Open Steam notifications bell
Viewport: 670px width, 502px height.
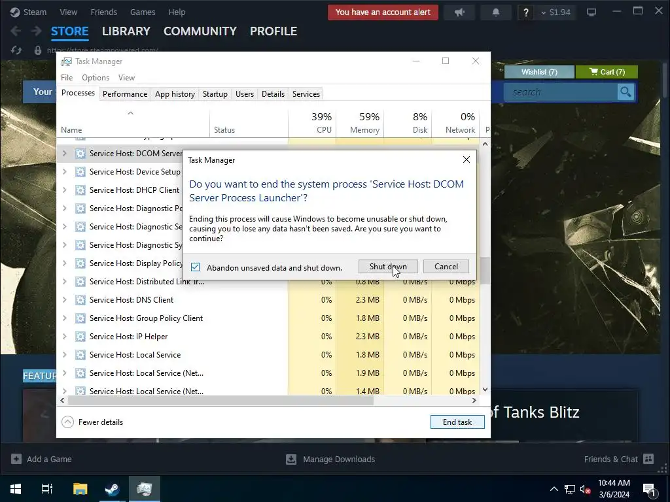point(496,12)
